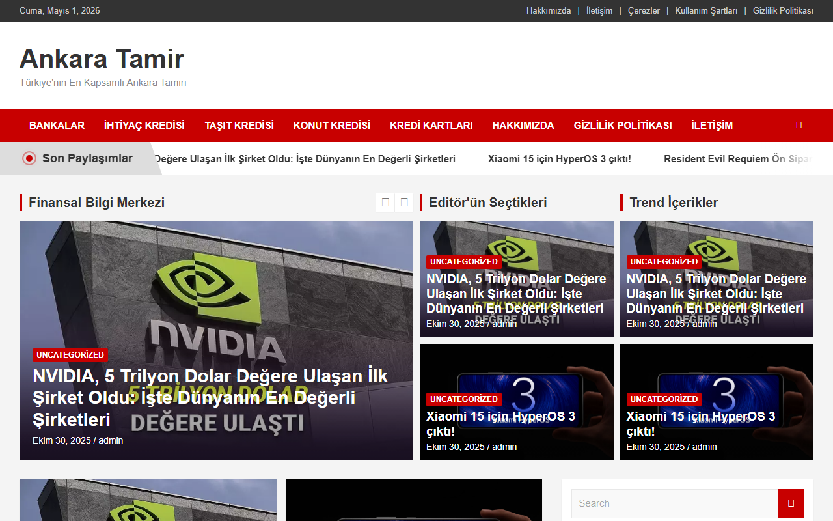Open Resident Evil Requiem ticker headline

[739, 159]
